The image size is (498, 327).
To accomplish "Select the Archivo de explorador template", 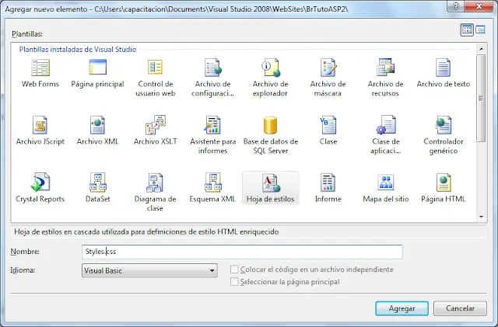I will (x=270, y=68).
